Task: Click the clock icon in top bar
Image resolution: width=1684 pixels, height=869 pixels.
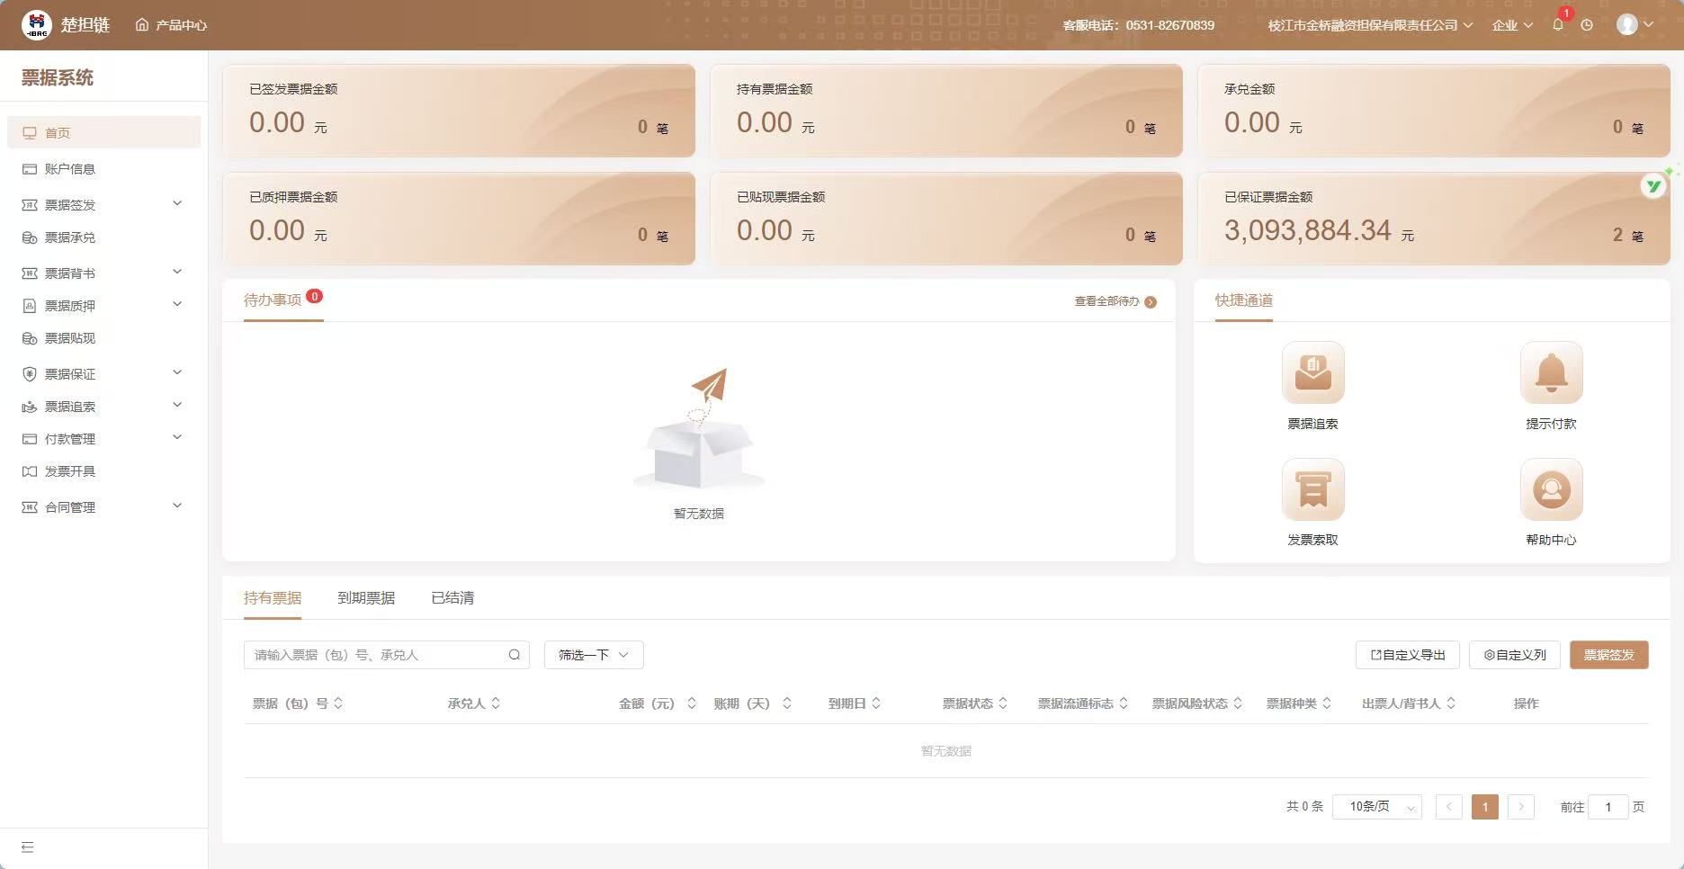Action: 1587,25
